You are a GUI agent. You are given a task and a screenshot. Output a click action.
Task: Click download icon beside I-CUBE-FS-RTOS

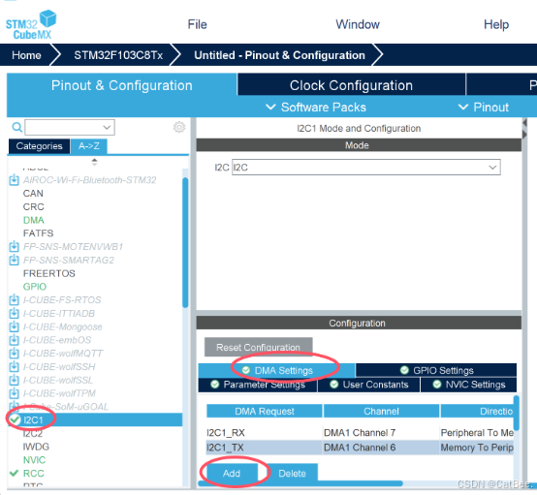coord(14,300)
